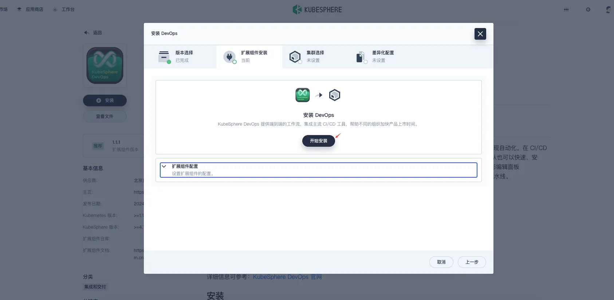This screenshot has width=614, height=300.
Task: Click the 推荐 version tag
Action: [x=98, y=146]
